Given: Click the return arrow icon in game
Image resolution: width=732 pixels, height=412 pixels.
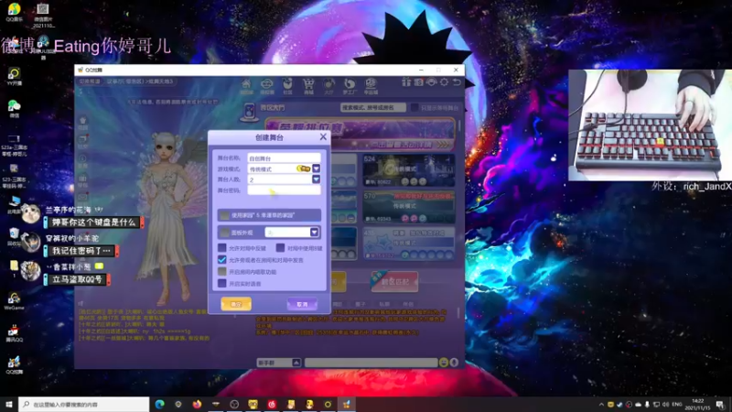Looking at the screenshot, I should pos(457,82).
